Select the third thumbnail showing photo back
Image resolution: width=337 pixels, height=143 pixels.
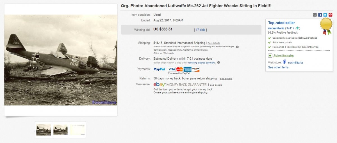(78, 130)
